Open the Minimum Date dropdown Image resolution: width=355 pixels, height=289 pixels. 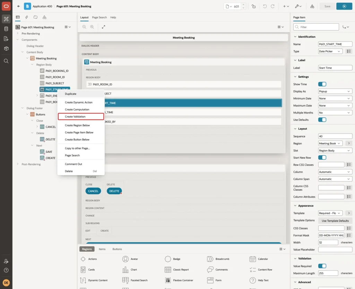[335, 98]
